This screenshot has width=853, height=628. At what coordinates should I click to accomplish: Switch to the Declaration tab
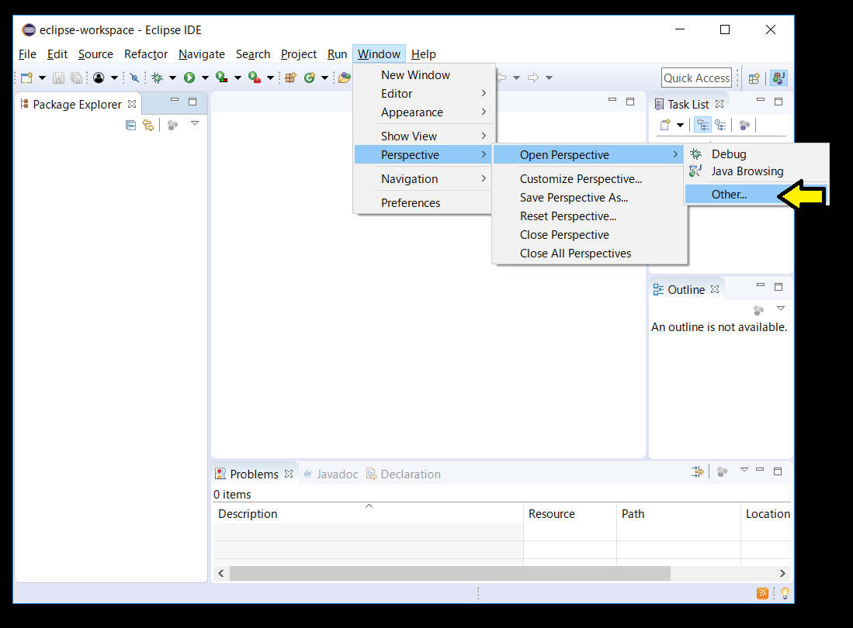[404, 474]
